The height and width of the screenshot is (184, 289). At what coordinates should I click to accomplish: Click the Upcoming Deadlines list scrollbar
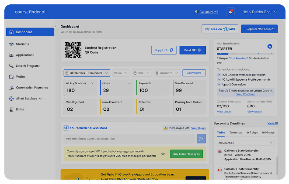[x=277, y=165]
